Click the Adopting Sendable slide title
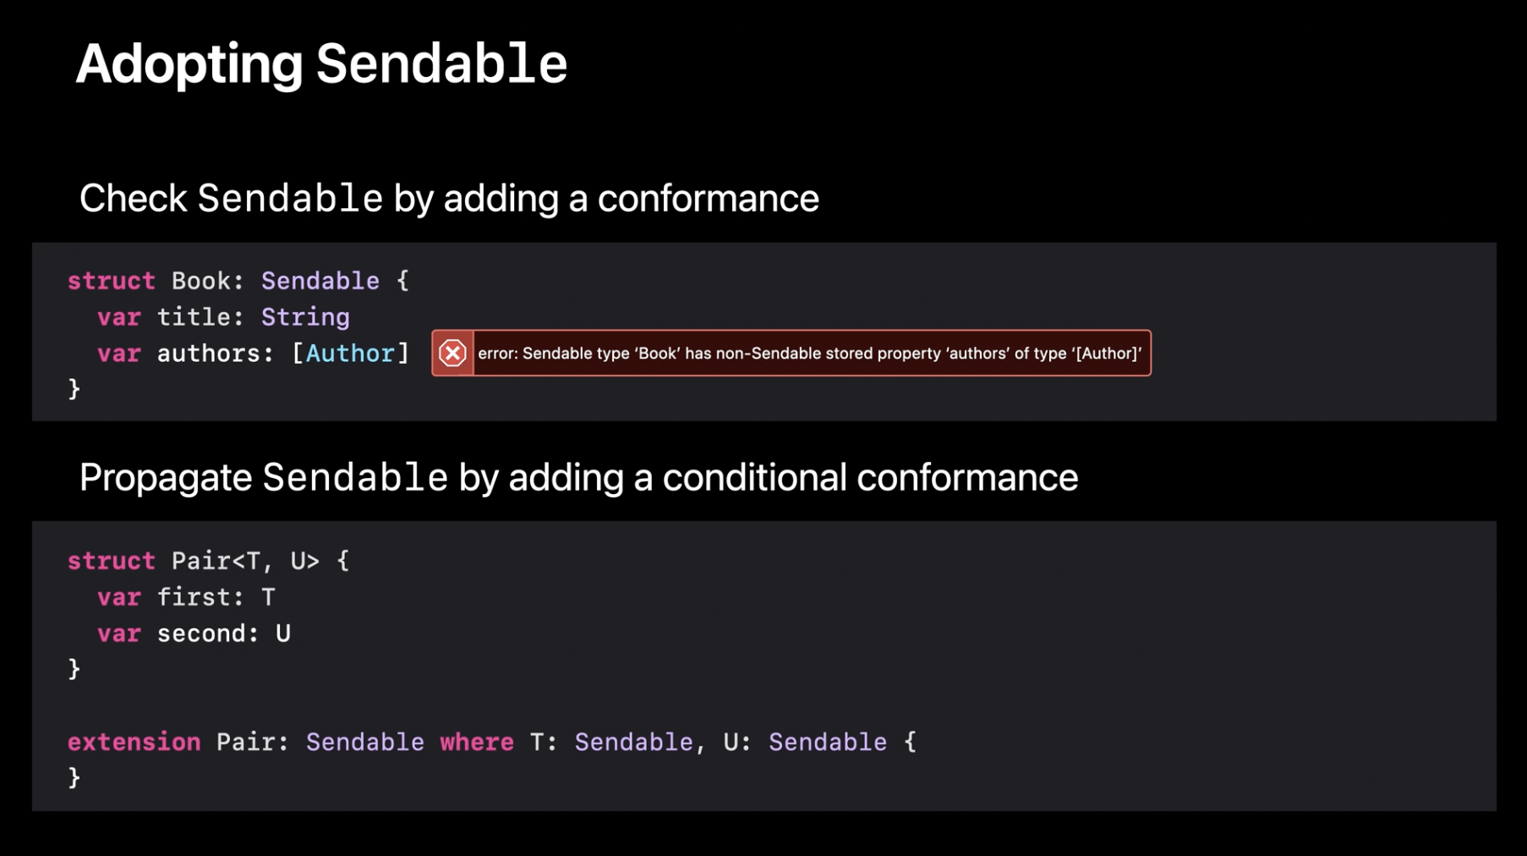Screen dimensions: 1527x856 (321, 63)
